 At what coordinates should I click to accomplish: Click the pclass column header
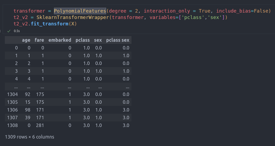(x=83, y=40)
